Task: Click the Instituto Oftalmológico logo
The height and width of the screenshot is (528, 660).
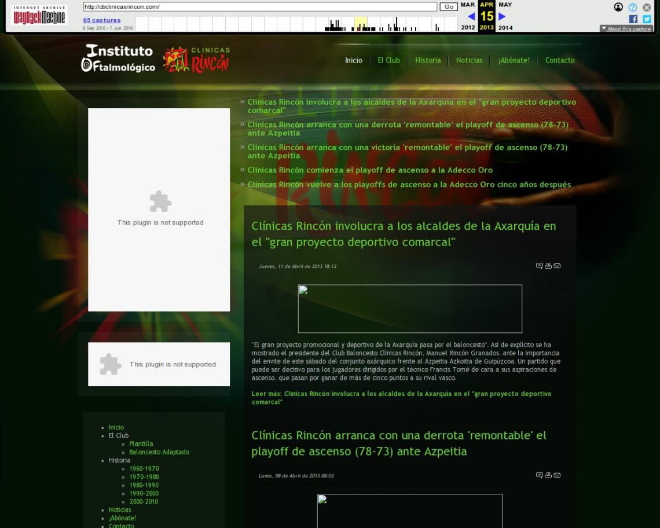Action: tap(118, 58)
